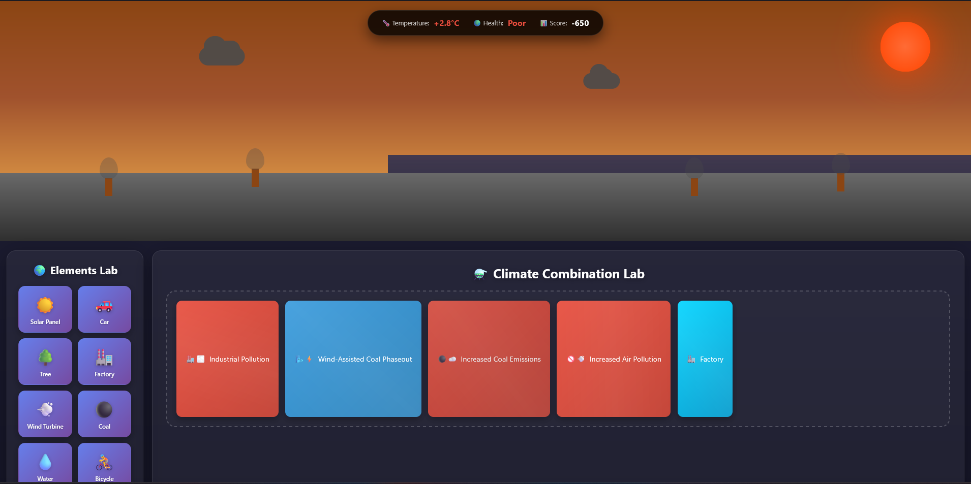
Task: Open the Industrial Pollution combination card
Action: tap(227, 359)
